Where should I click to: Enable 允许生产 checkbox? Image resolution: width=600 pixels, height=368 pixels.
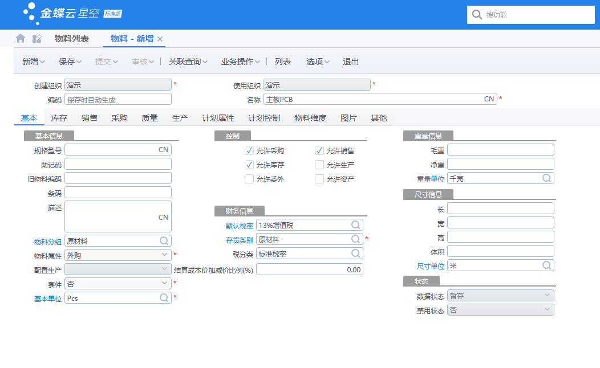click(x=319, y=165)
